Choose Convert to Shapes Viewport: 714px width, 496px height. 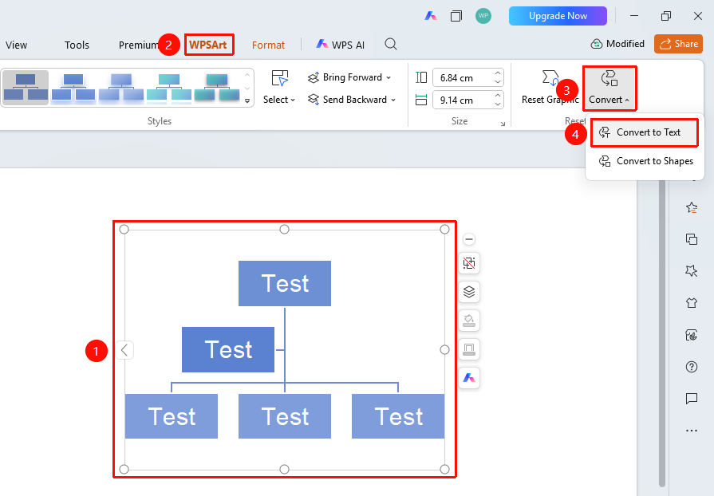point(645,161)
